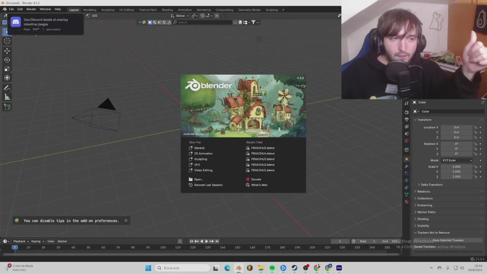Image resolution: width=487 pixels, height=274 pixels.
Task: Open the Physics properties tab
Action: coord(406,180)
